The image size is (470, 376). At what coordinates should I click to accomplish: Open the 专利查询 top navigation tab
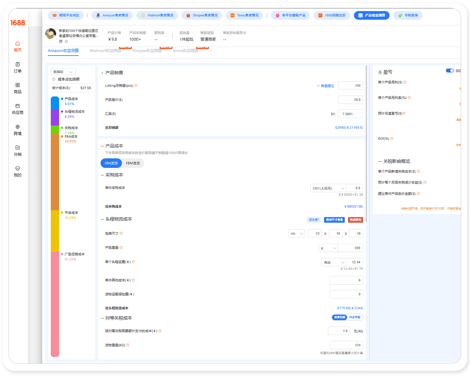tap(408, 15)
